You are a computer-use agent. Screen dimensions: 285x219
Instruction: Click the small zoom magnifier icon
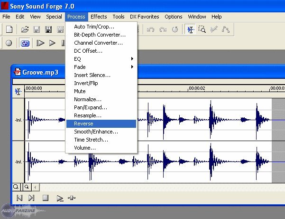pos(27,187)
